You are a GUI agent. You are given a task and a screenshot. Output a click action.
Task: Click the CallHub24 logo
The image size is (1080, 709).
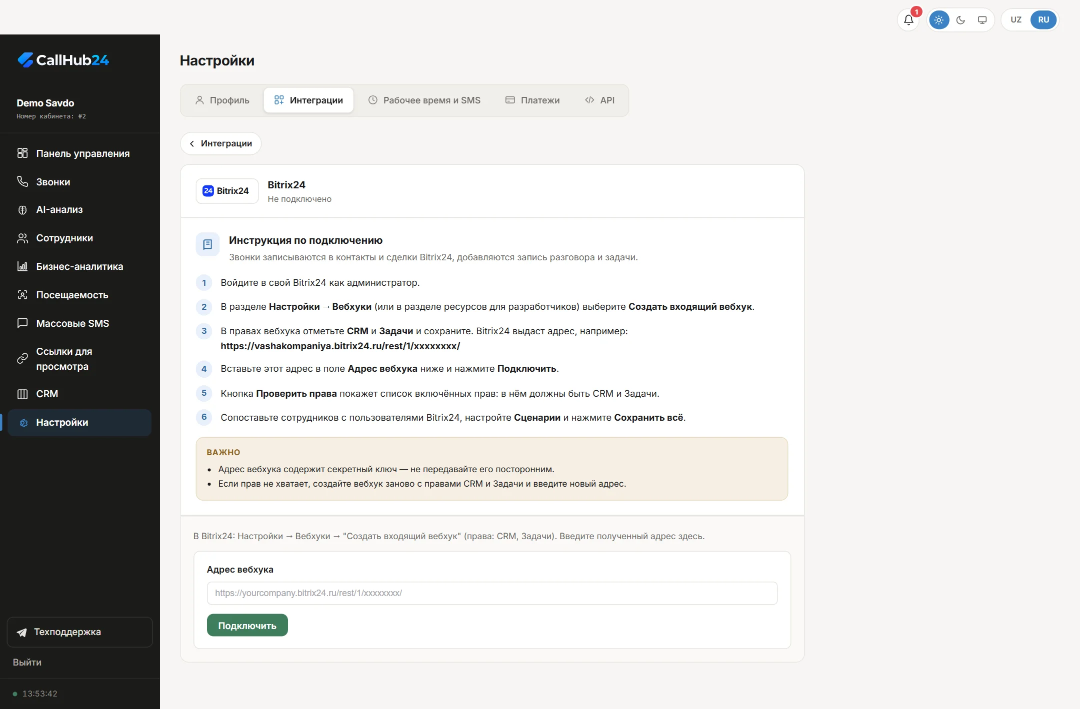point(63,60)
